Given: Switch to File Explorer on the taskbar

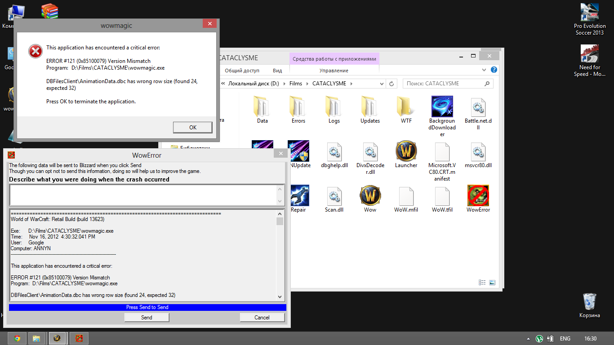Looking at the screenshot, I should [36, 338].
